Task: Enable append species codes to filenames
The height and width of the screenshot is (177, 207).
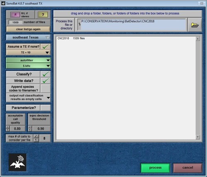Action: (x=46, y=88)
